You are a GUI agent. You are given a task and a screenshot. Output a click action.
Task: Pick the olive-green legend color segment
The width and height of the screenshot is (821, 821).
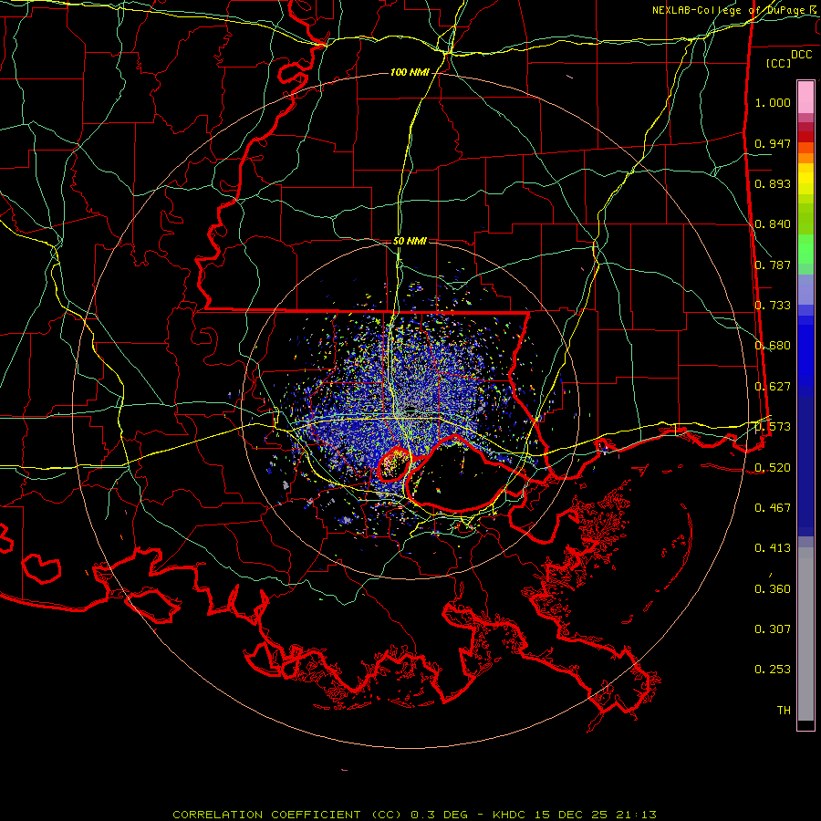(x=805, y=218)
